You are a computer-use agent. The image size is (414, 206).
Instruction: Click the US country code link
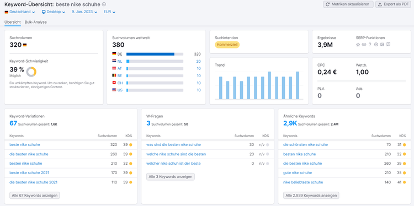[120, 90]
